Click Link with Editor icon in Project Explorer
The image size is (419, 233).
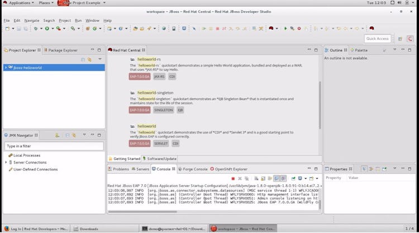[90, 60]
